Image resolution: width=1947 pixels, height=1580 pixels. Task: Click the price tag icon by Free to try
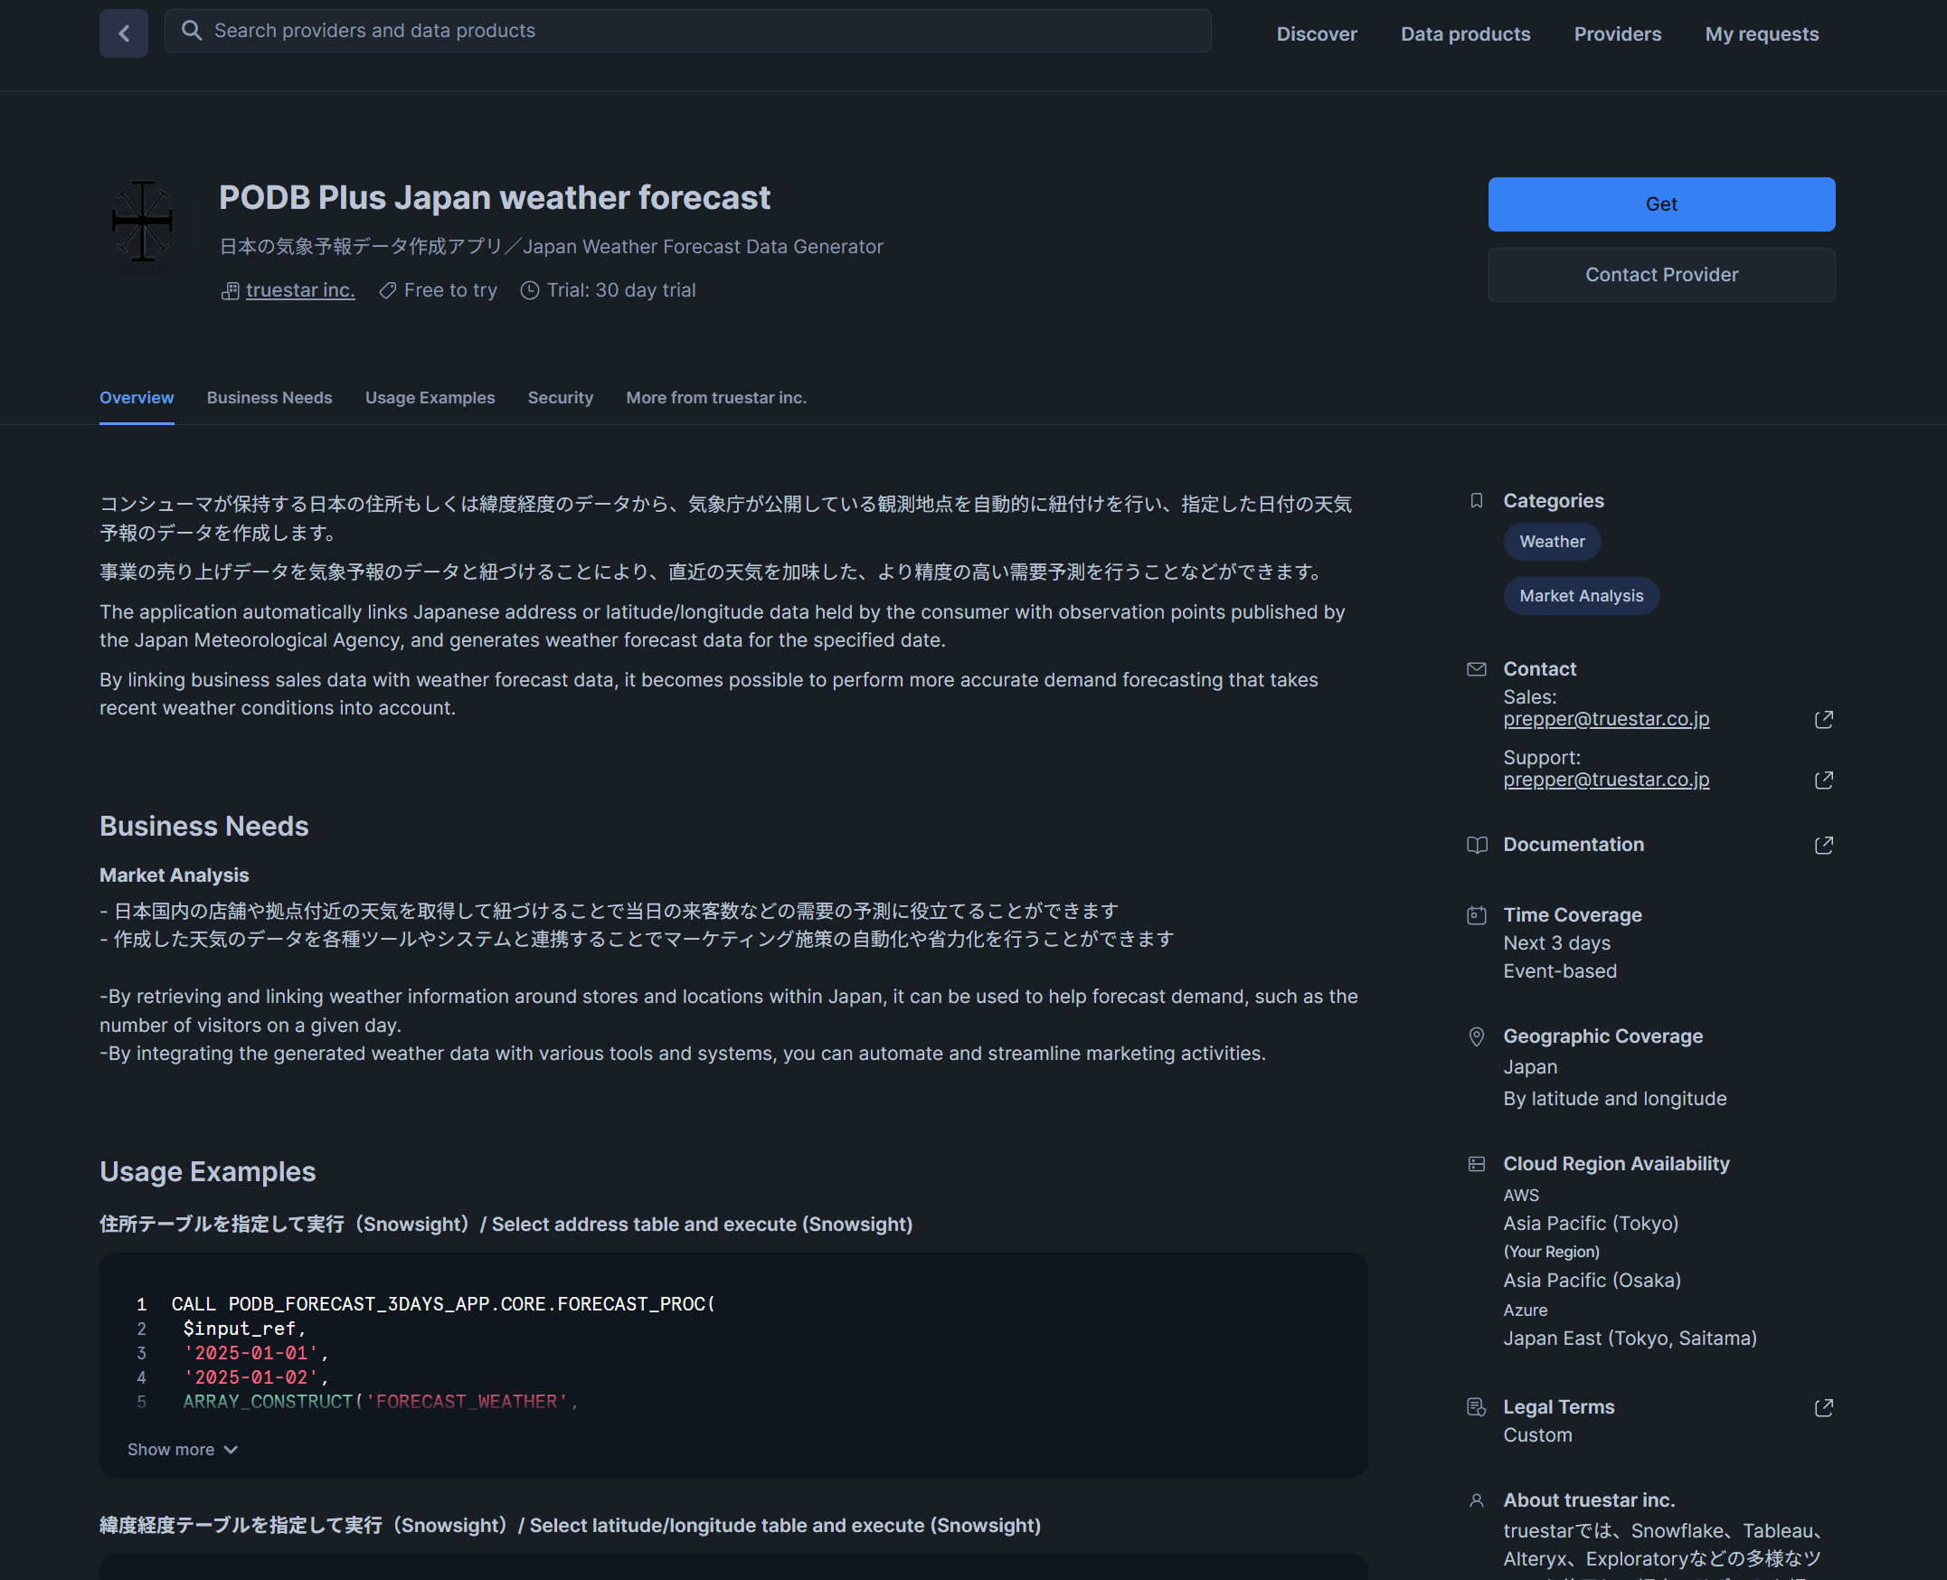[388, 290]
